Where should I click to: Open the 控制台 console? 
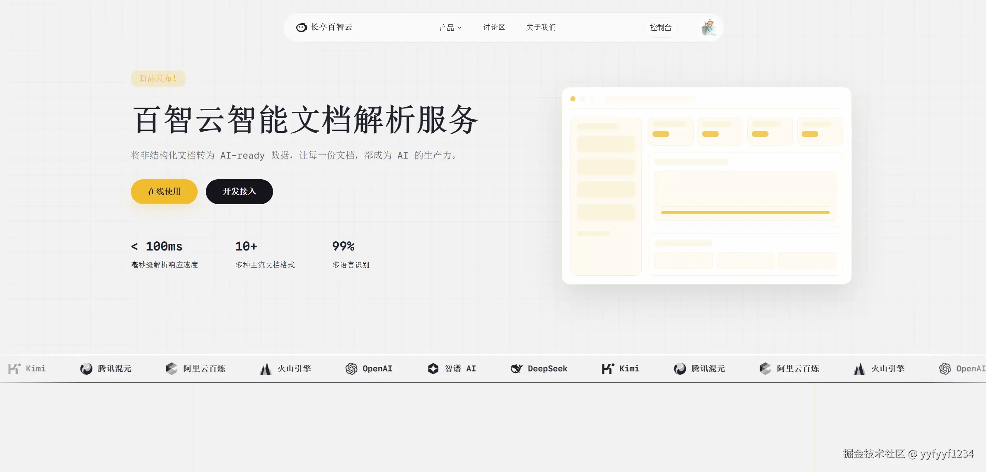tap(660, 27)
